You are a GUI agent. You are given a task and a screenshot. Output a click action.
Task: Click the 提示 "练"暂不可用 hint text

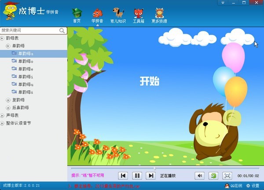coord(88,175)
